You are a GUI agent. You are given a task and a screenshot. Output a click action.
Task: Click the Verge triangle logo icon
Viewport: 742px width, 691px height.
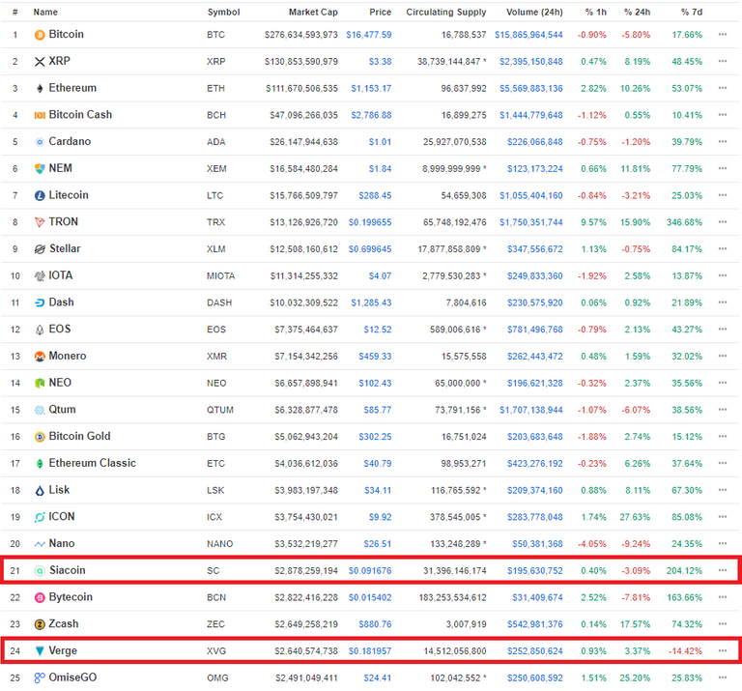pyautogui.click(x=40, y=651)
